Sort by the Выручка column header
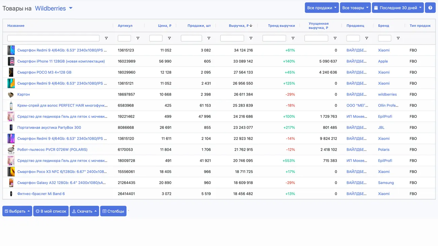This screenshot has height=246, width=438. click(239, 26)
